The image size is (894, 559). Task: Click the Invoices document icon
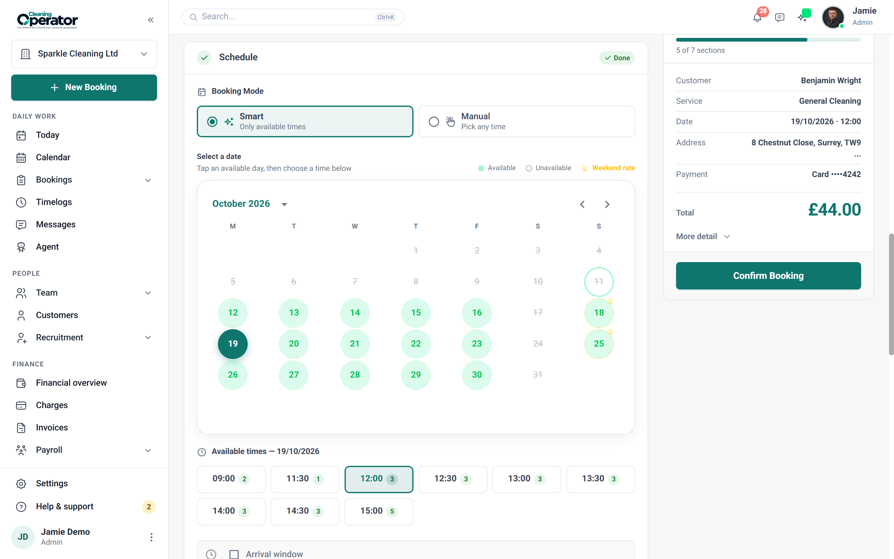[21, 428]
